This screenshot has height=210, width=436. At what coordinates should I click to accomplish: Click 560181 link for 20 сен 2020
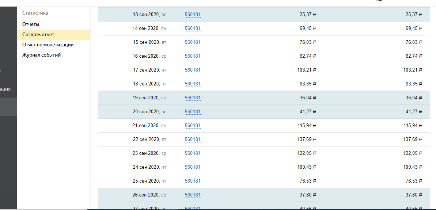pos(193,112)
